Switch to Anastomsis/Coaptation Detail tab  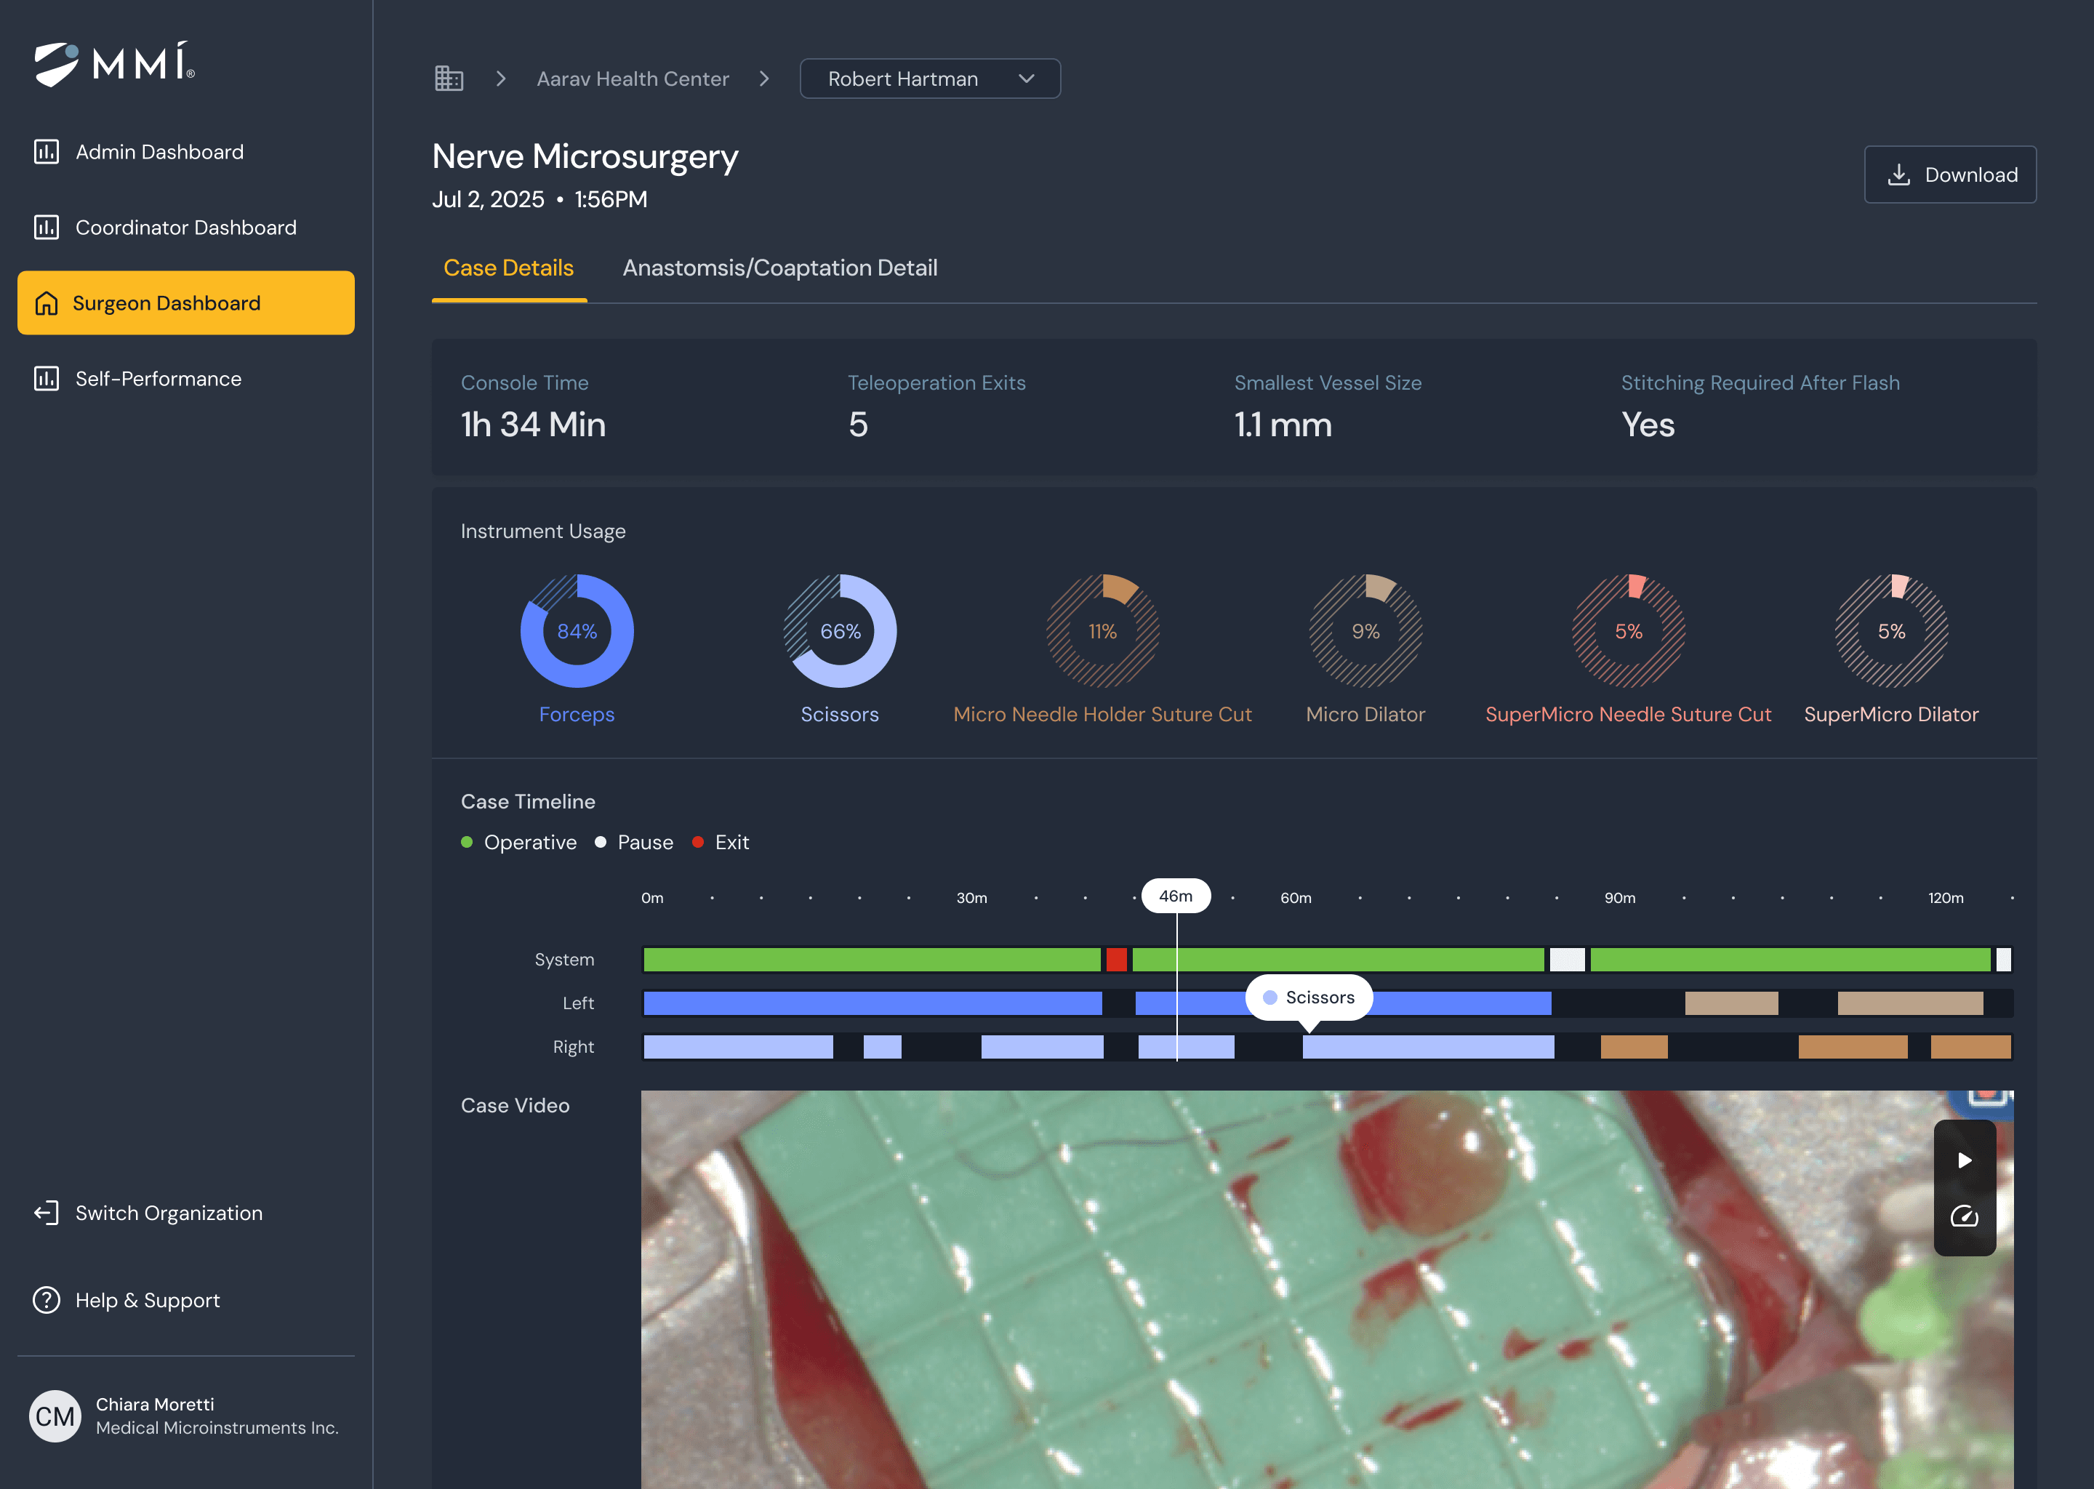(x=779, y=268)
